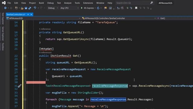Open the Any CPU platform dropdown
This screenshot has height=109, width=193.
69,8
